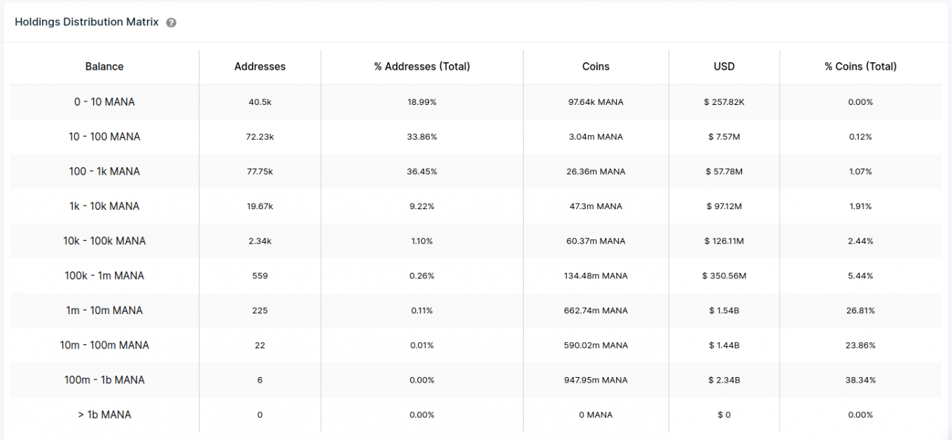Select the 10 - 100 MANA balance
Image resolution: width=952 pixels, height=440 pixels.
(104, 136)
